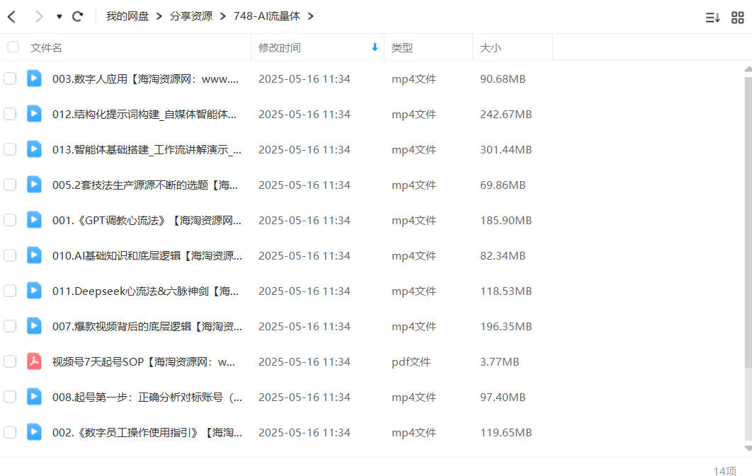The width and height of the screenshot is (752, 476).
Task: Click video icon of 012.结构化提示词构建
Action: pos(34,113)
